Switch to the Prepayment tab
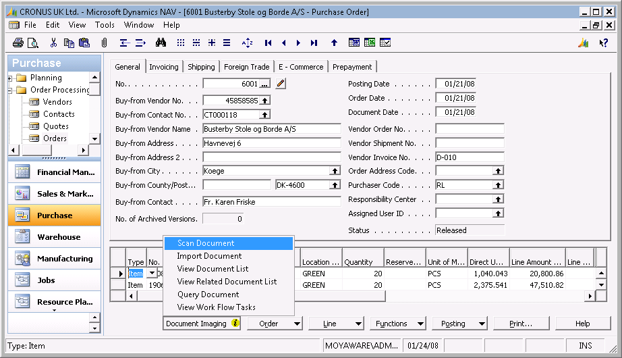The height and width of the screenshot is (358, 622). [352, 67]
